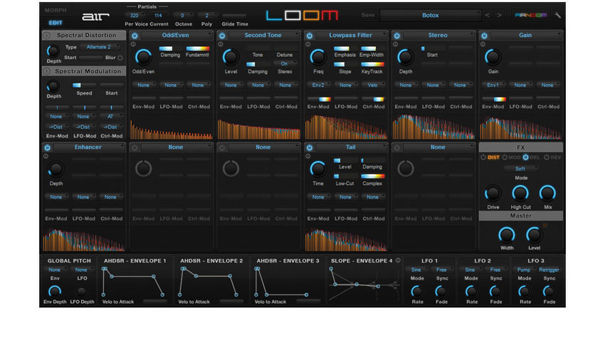Click the Poly voices value field
The image size is (605, 340).
[207, 16]
